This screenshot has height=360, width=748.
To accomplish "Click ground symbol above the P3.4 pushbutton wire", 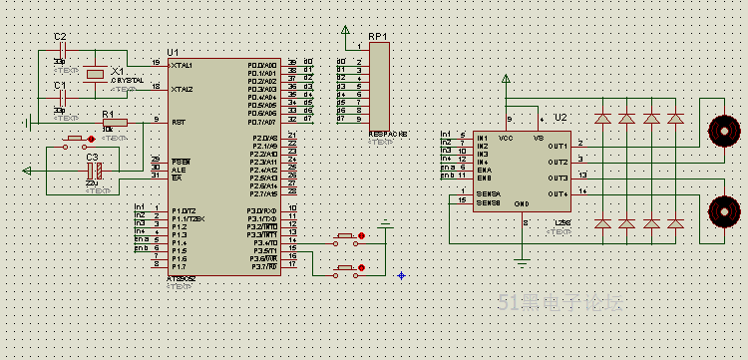I will pyautogui.click(x=385, y=224).
